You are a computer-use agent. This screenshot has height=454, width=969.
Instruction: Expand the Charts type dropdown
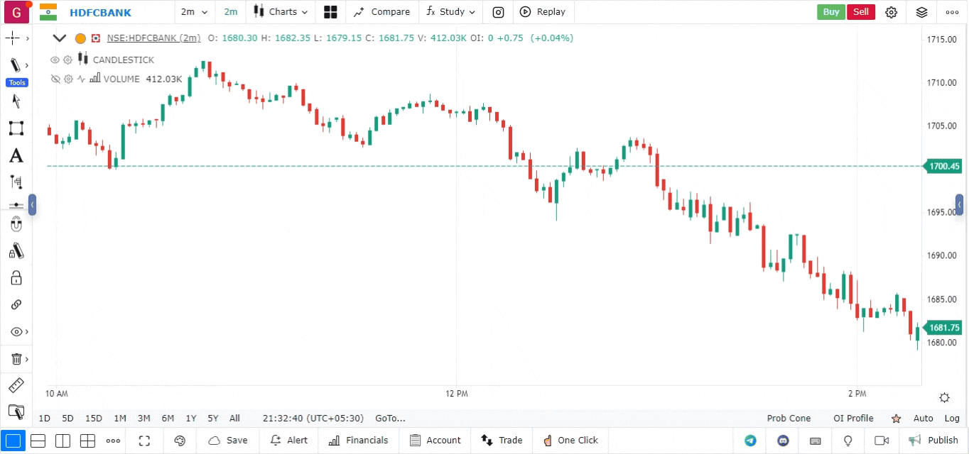pos(282,12)
